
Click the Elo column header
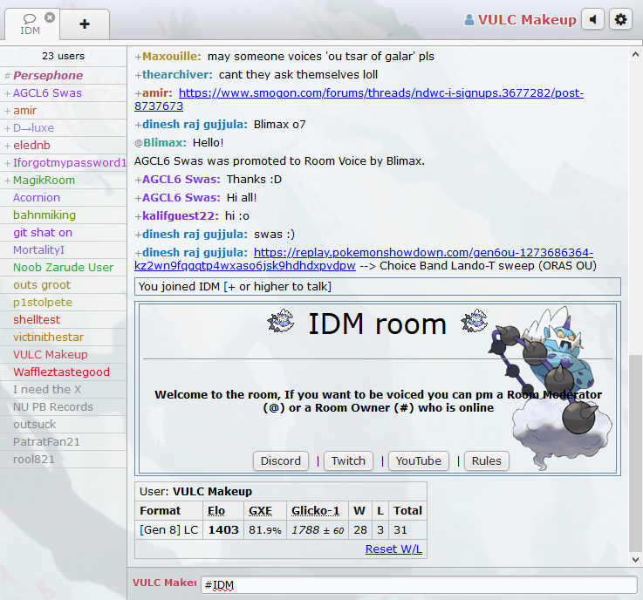216,511
